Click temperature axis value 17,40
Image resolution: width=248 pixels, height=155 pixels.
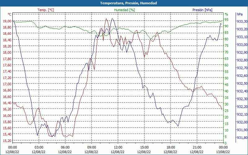(x=7, y=71)
